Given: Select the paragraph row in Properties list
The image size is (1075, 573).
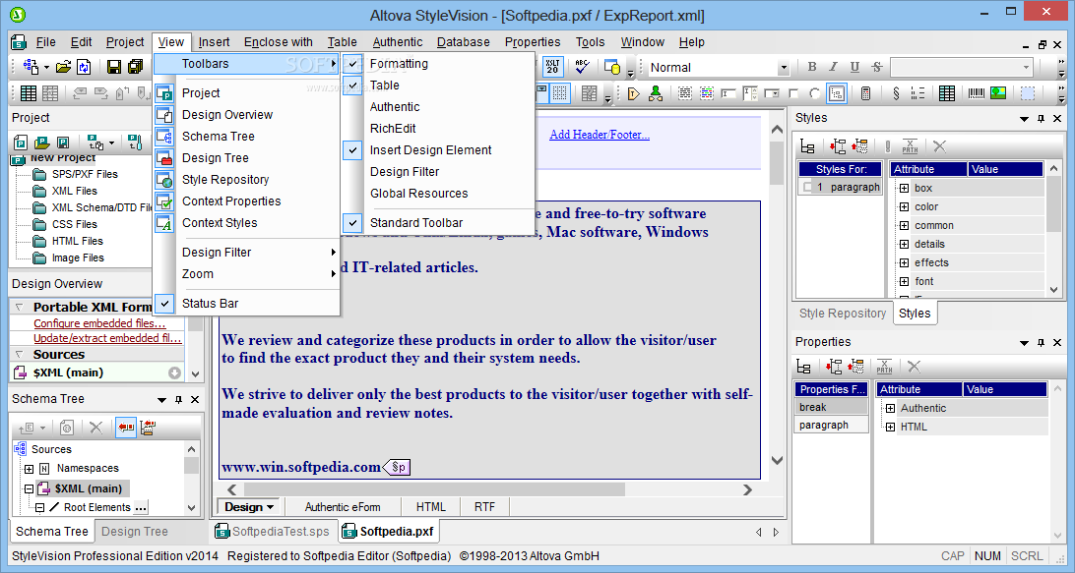Looking at the screenshot, I should (x=832, y=426).
